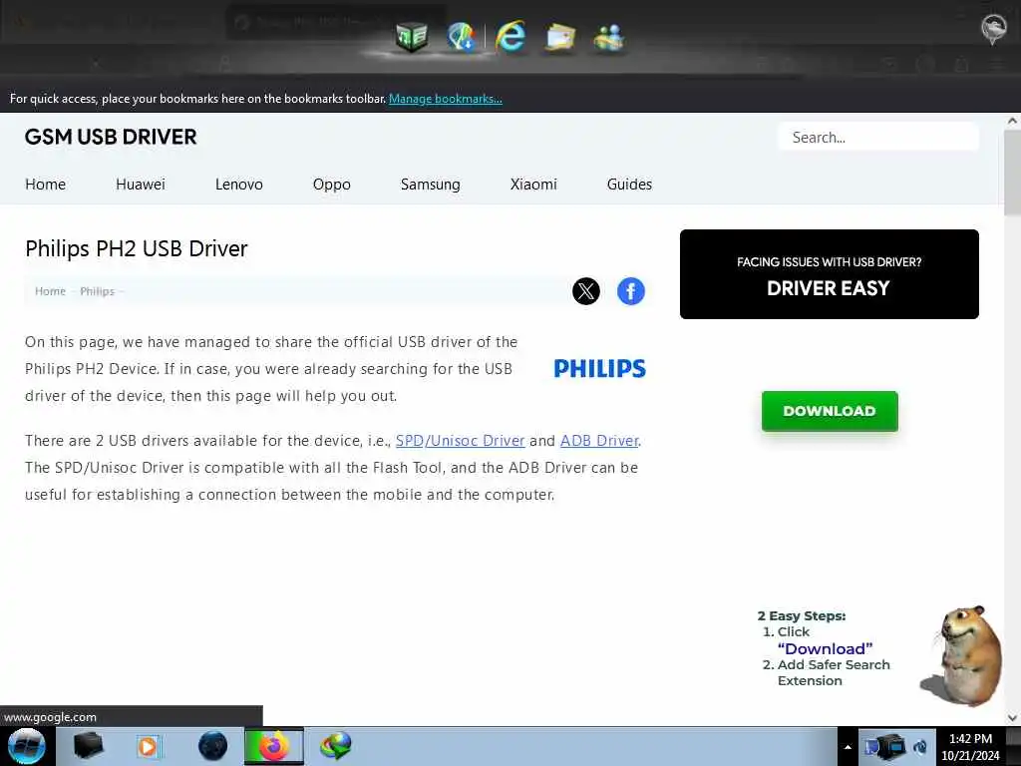This screenshot has width=1021, height=766.
Task: Click "Add Safer Search Extension" ad text
Action: pyautogui.click(x=834, y=672)
